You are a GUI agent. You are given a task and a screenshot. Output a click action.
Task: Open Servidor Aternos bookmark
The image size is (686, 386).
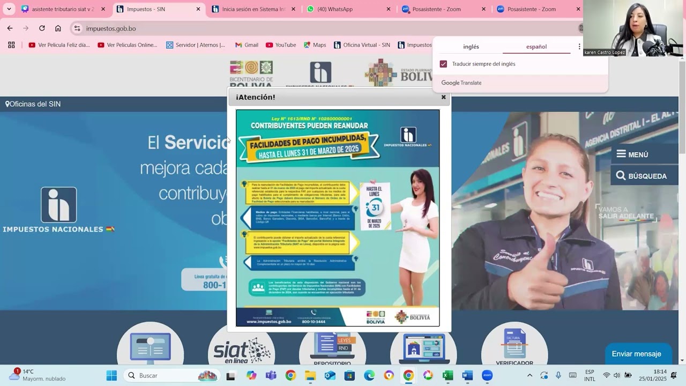tap(196, 45)
